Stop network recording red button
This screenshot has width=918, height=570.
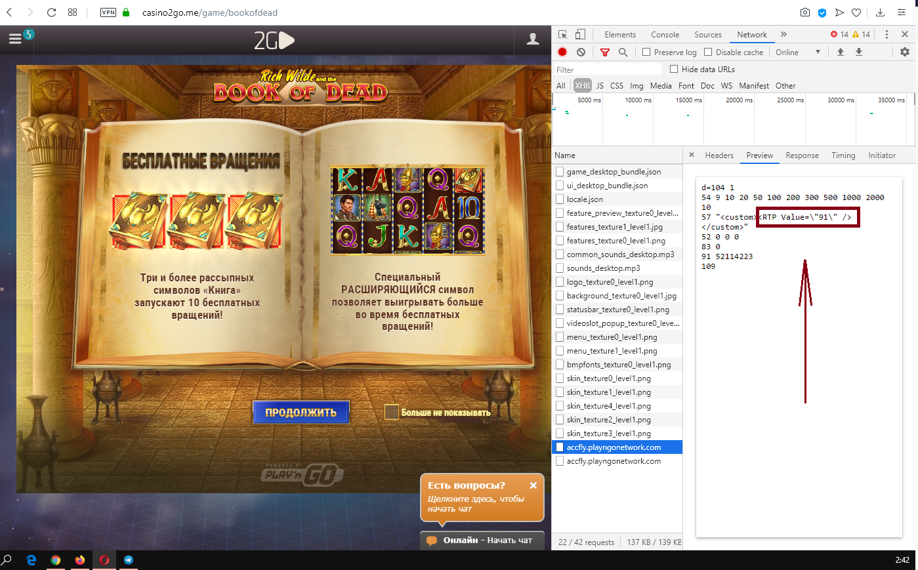(x=562, y=52)
